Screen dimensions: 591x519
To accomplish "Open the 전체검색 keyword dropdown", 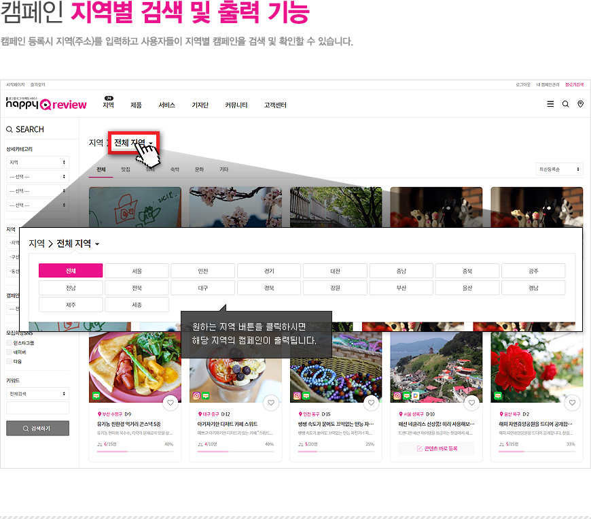I will pyautogui.click(x=37, y=394).
